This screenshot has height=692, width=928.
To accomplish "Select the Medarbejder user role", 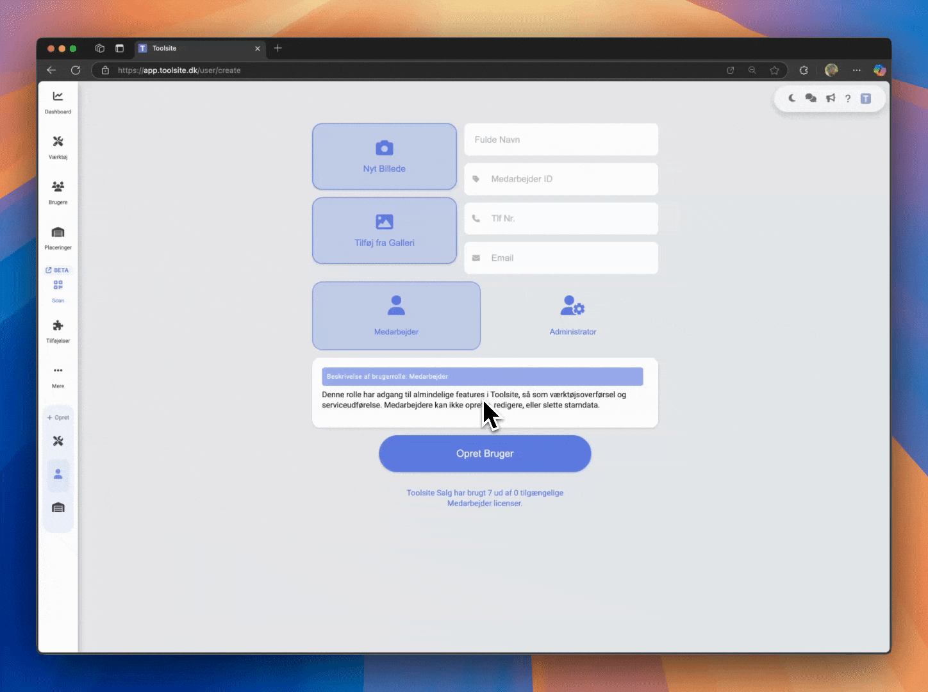I will (396, 315).
